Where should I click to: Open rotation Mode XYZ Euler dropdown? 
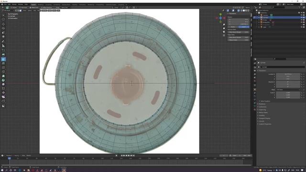pos(288,90)
